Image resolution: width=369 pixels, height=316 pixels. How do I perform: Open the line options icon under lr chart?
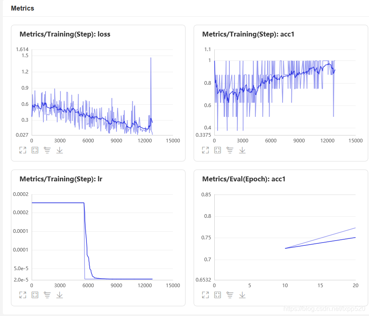coord(47,295)
